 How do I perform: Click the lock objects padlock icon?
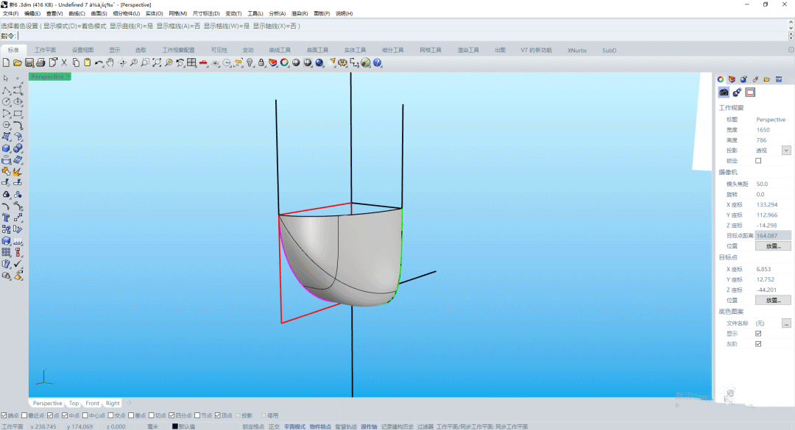pos(261,63)
